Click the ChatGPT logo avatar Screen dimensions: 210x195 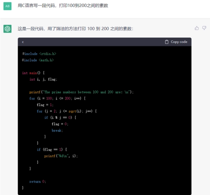tap(7, 29)
